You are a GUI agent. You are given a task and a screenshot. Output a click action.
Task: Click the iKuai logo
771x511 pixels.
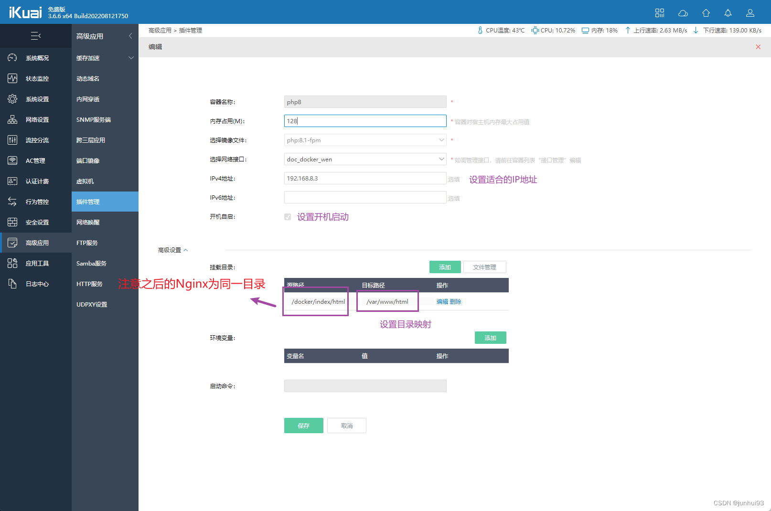point(25,12)
